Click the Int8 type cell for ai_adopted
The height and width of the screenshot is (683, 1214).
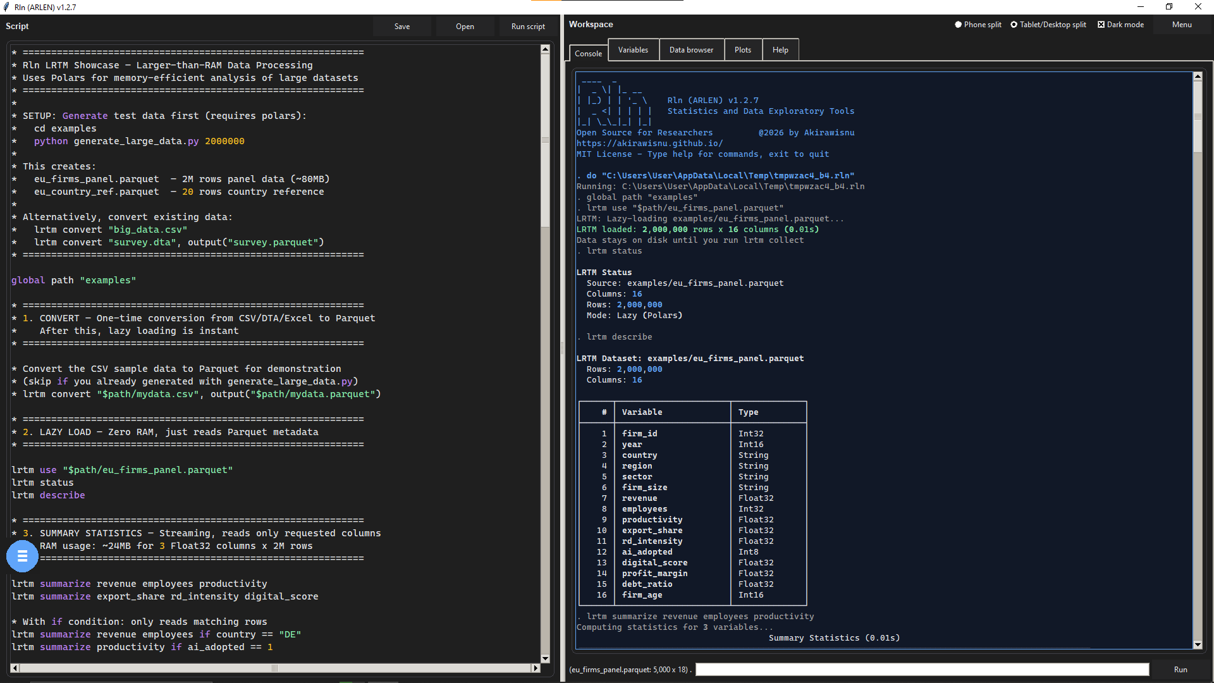tap(748, 552)
